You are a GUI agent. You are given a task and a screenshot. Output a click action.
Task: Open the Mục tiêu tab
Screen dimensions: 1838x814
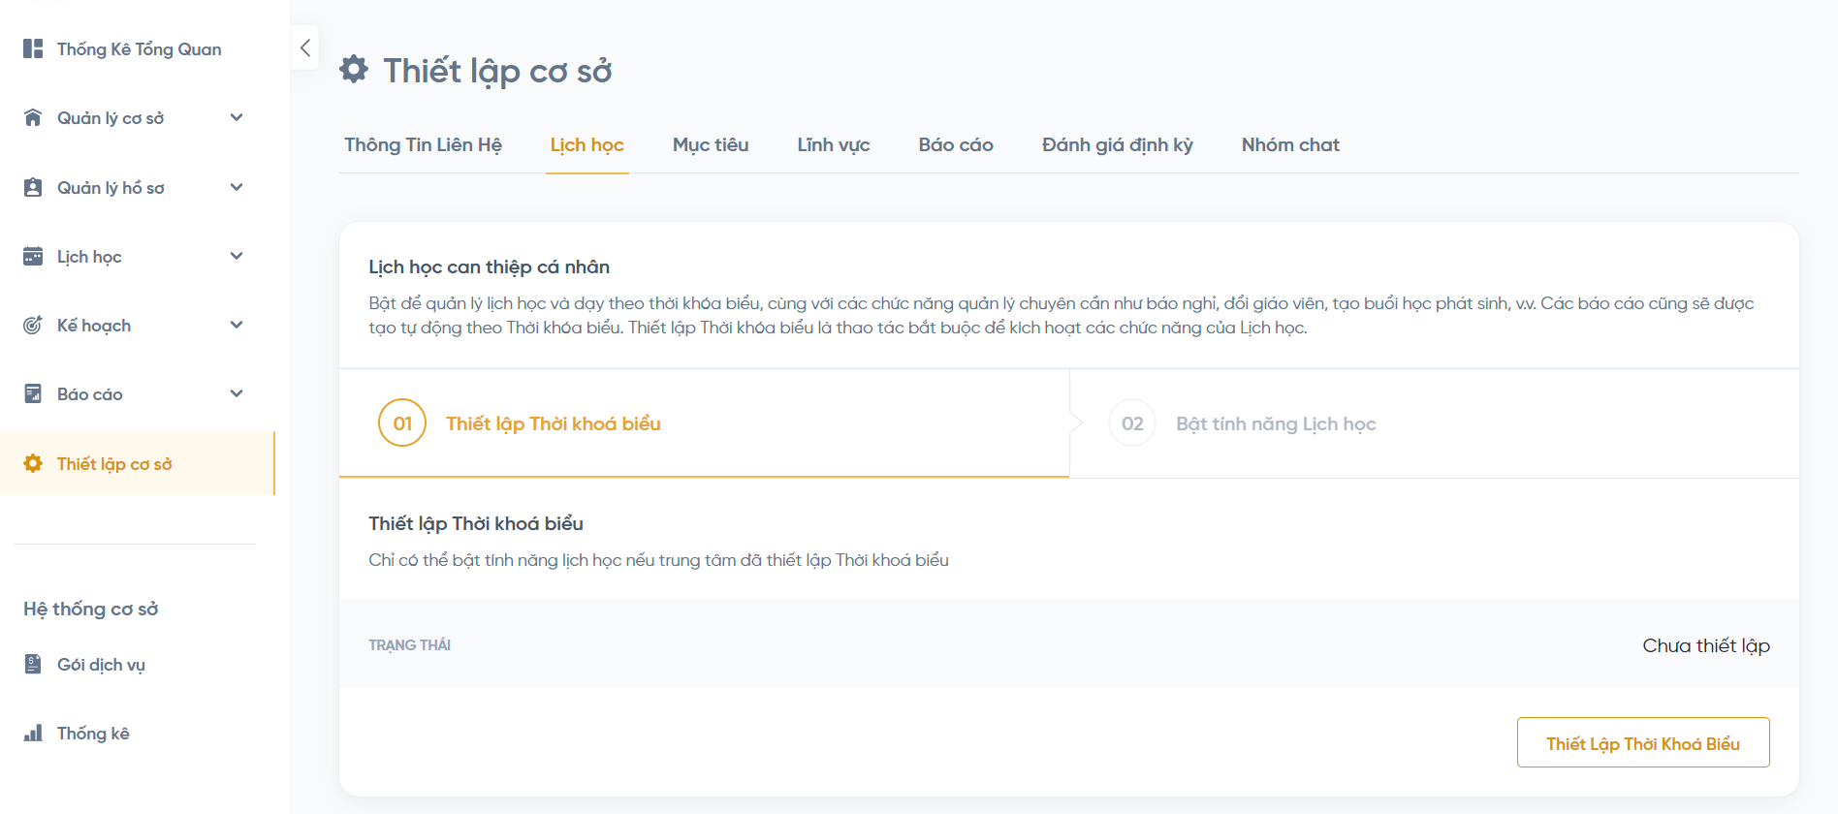point(711,145)
